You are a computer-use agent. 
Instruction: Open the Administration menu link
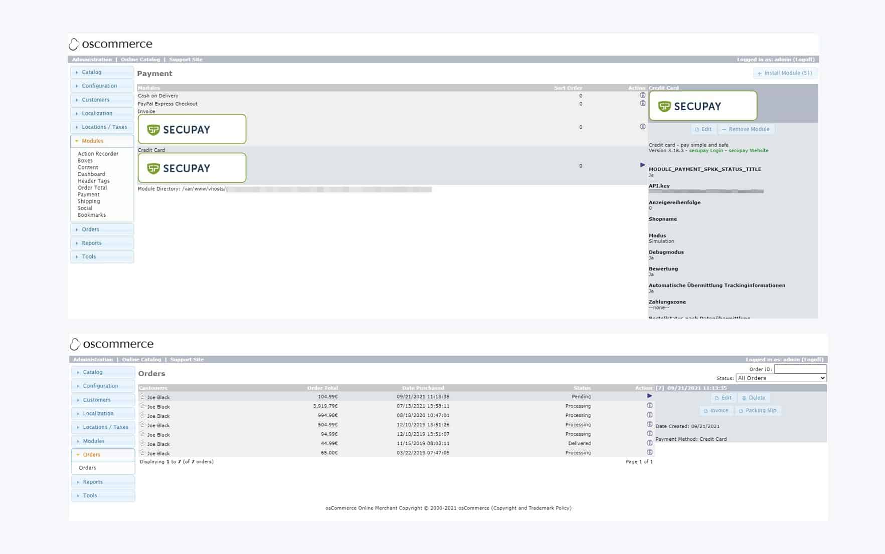point(92,59)
